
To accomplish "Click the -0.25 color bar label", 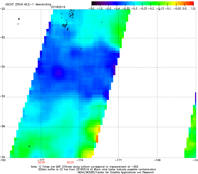I will pos(143,9).
